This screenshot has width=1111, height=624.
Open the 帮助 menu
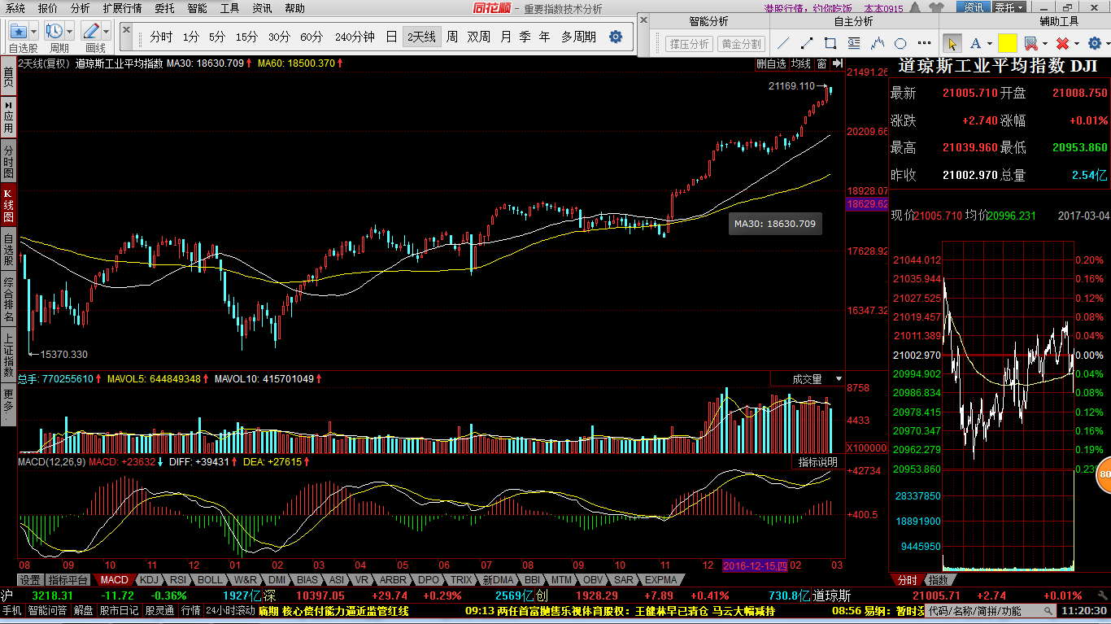pos(294,8)
